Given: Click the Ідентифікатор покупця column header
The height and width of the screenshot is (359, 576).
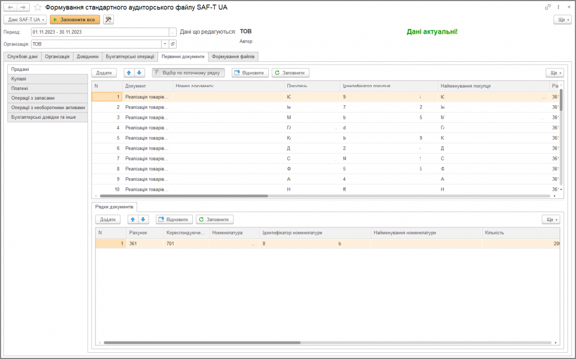Looking at the screenshot, I should pyautogui.click(x=389, y=86).
